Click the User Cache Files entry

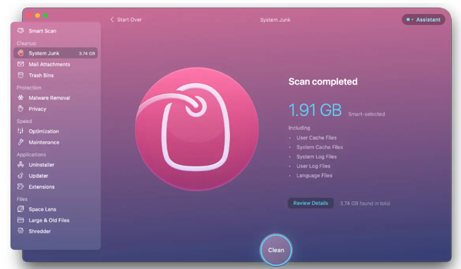pyautogui.click(x=316, y=138)
